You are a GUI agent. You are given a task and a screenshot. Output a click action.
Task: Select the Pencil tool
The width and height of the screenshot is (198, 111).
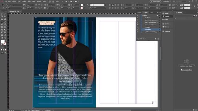pos(5,24)
